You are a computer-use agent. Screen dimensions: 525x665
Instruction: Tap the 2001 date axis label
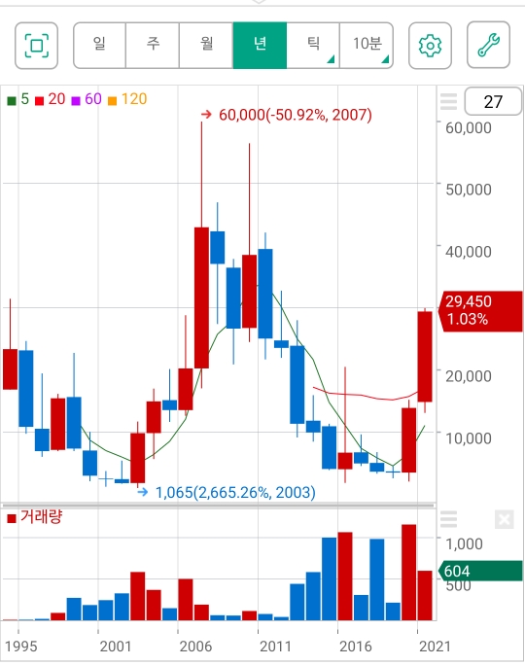116,647
